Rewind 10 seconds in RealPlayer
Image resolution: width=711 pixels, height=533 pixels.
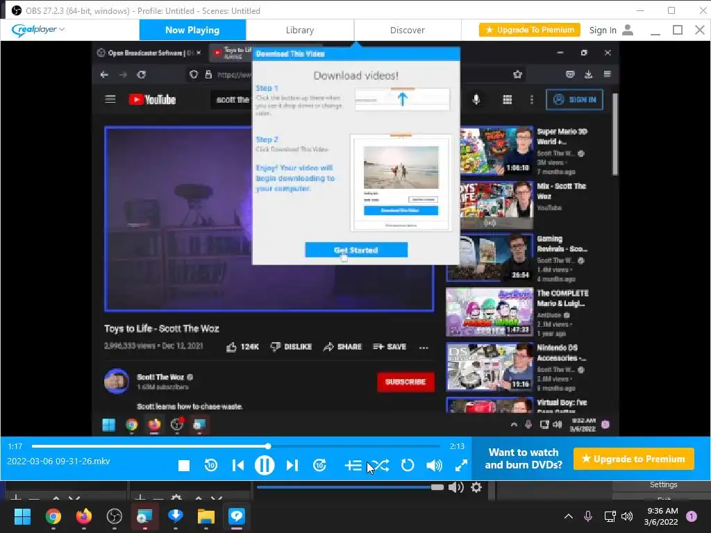tap(211, 465)
